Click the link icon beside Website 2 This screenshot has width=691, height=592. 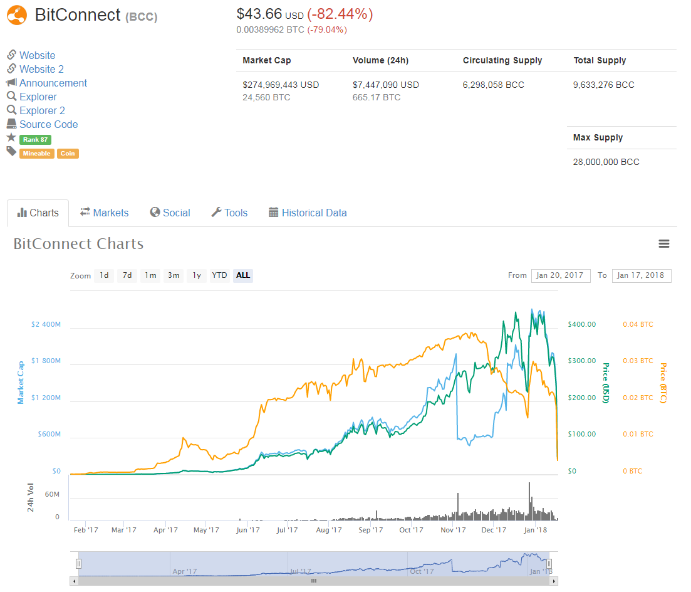11,68
